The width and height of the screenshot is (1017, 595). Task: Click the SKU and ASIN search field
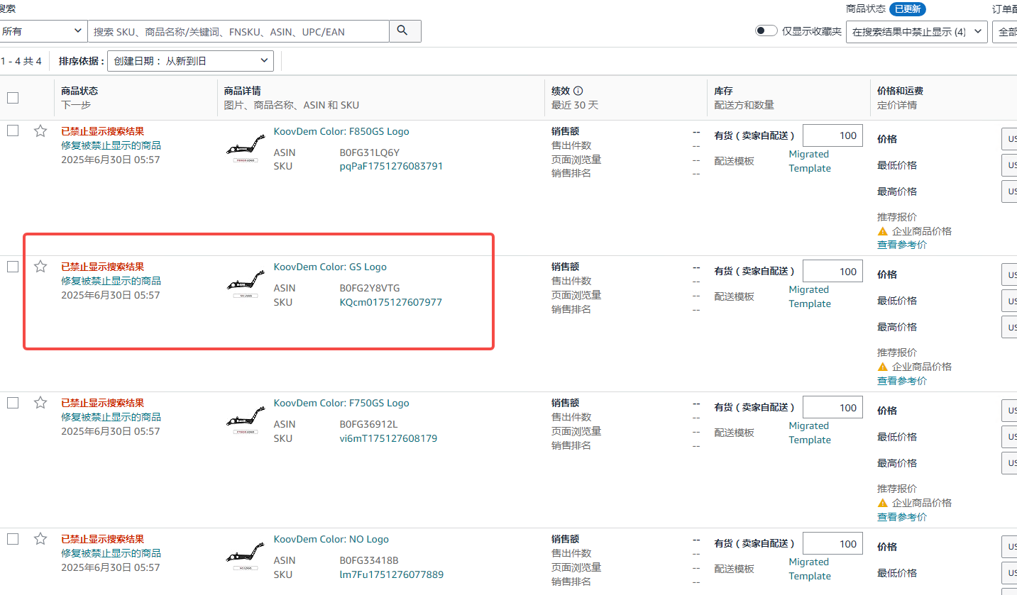[238, 31]
